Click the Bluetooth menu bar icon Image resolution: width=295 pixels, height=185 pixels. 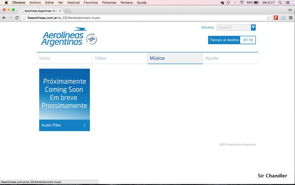click(x=235, y=3)
